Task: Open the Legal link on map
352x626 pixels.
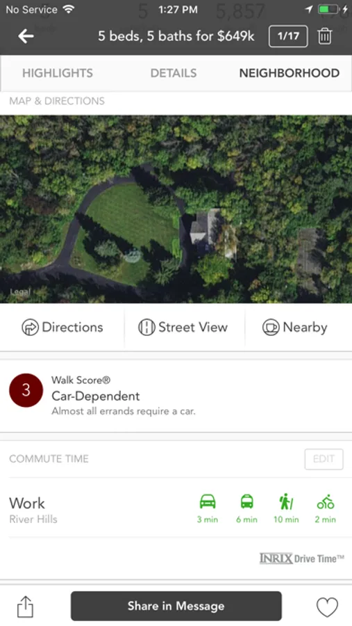Action: point(20,292)
